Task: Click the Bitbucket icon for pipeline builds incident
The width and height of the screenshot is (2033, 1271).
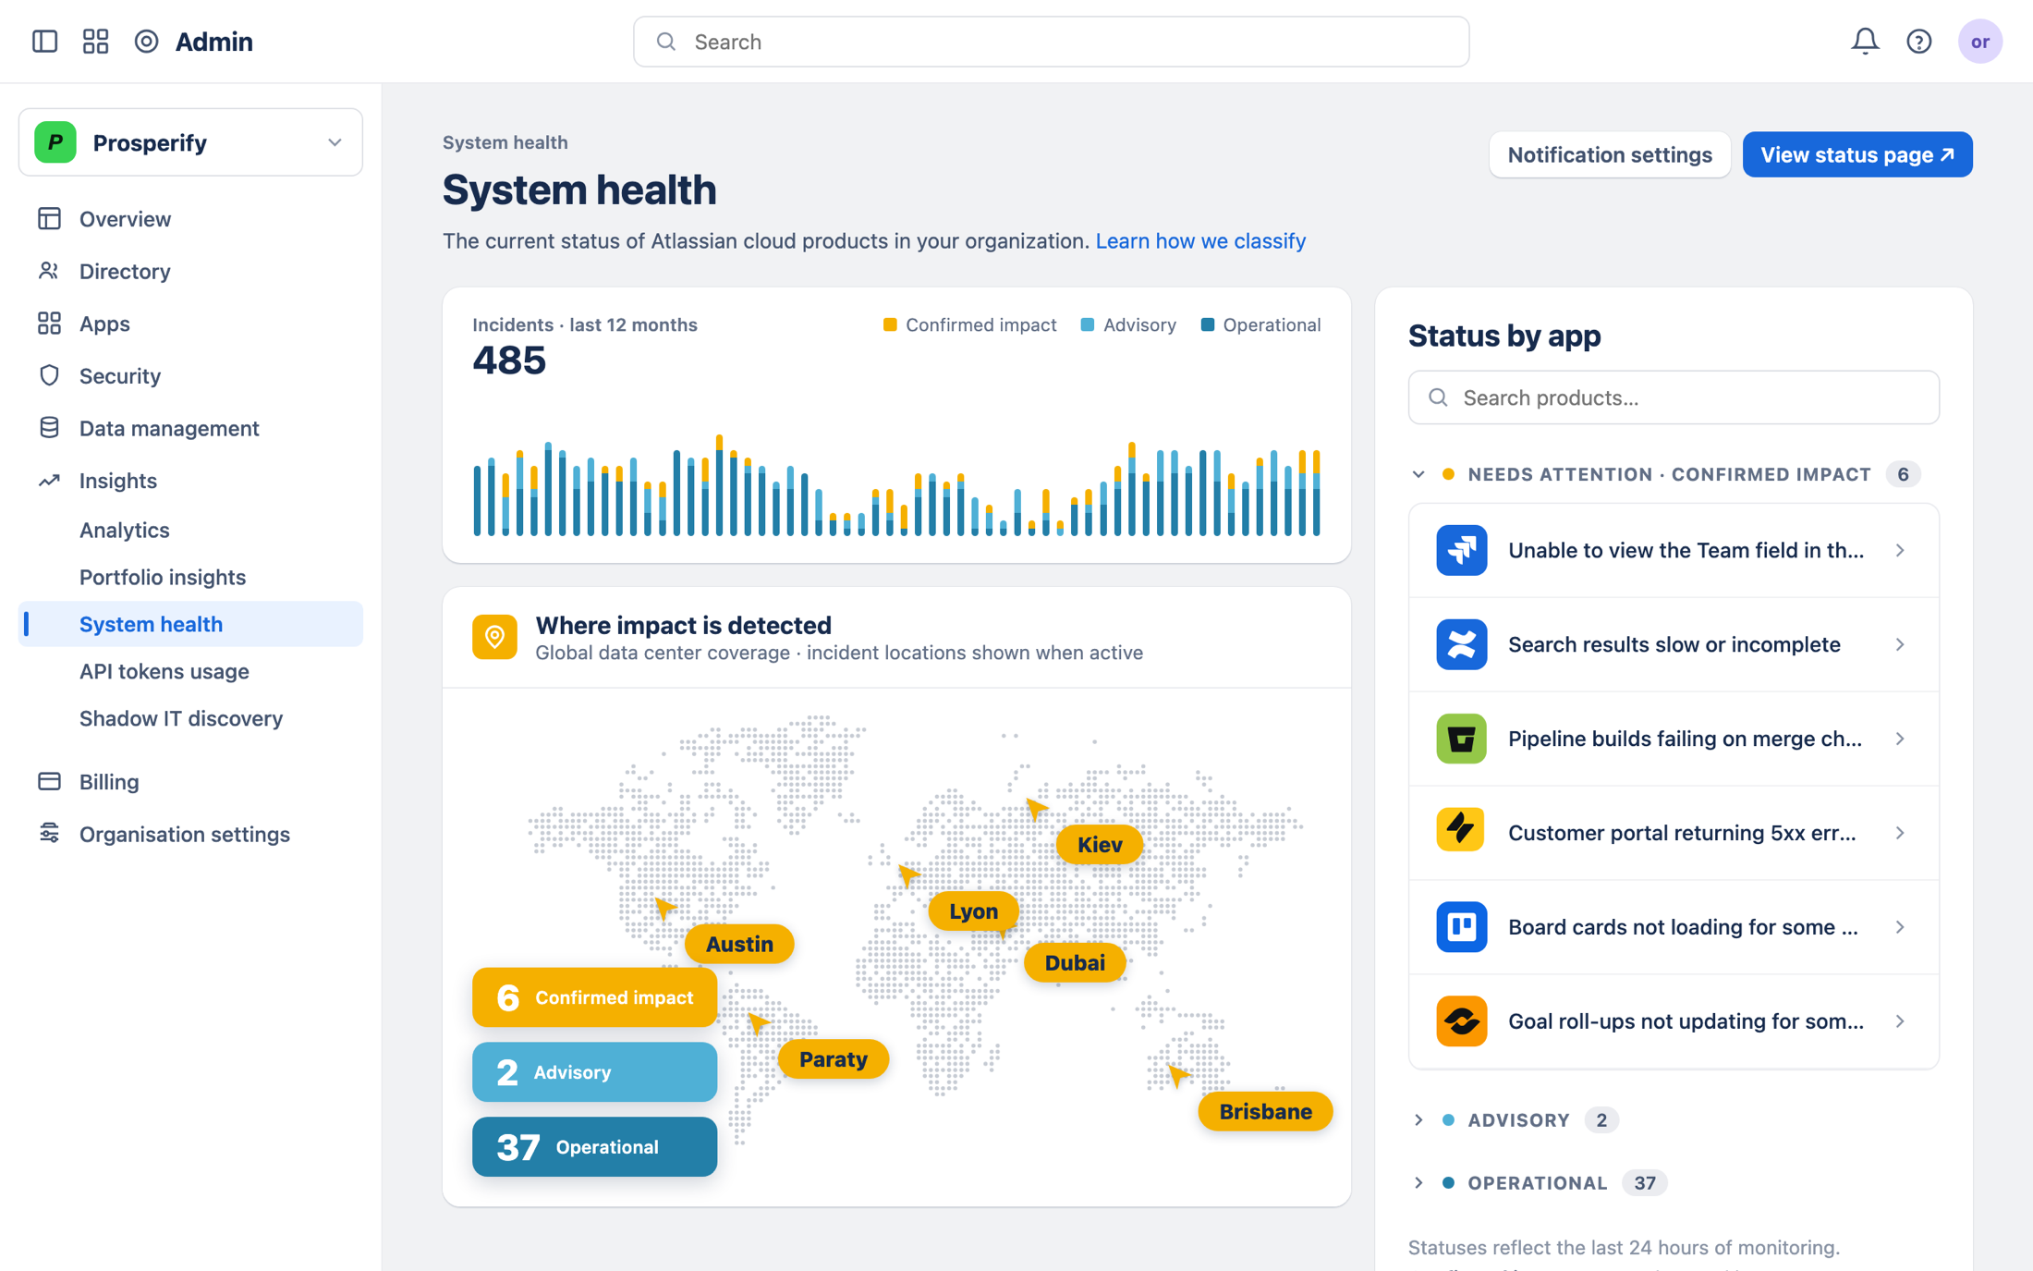Action: pos(1461,739)
